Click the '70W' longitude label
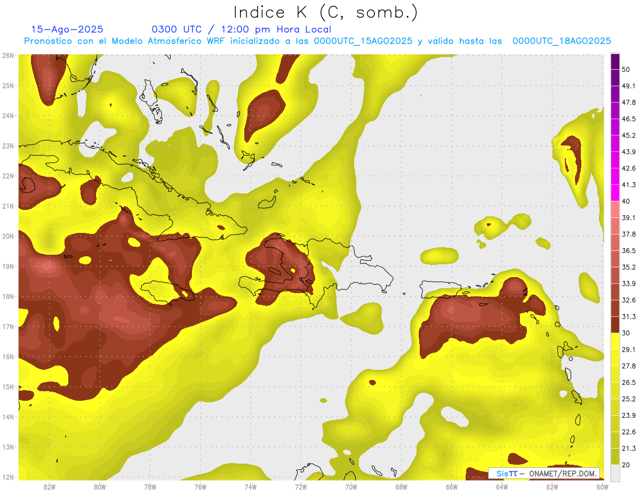Screen dimensions: 640x494 point(351,487)
